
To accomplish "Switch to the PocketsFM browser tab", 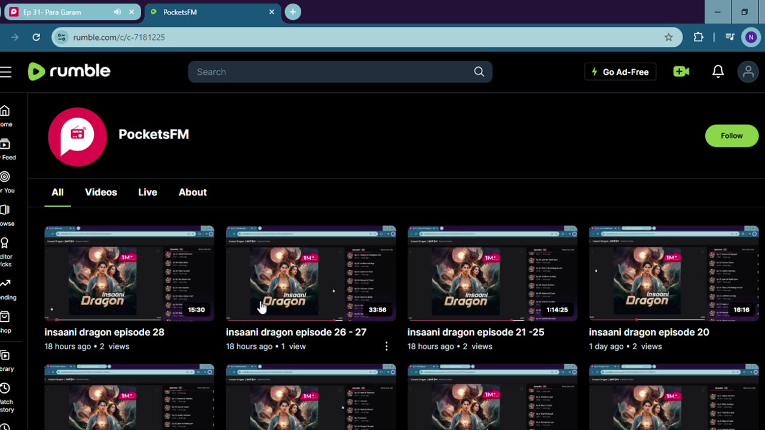I will point(212,12).
